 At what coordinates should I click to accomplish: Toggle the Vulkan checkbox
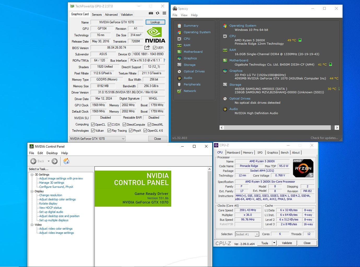93,130
